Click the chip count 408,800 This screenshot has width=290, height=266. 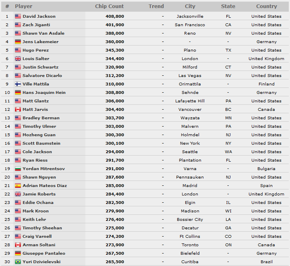pyautogui.click(x=115, y=16)
